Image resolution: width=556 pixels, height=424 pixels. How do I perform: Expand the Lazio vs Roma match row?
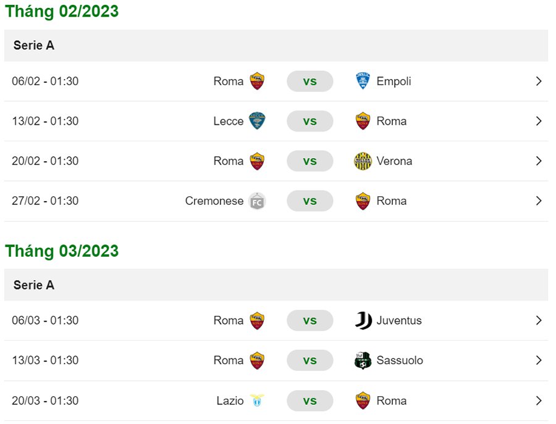[537, 401]
